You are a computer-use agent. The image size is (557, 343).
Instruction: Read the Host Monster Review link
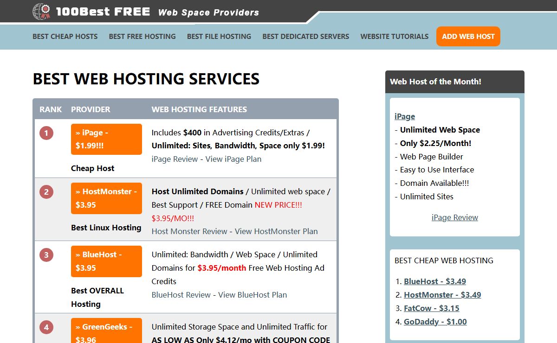189,231
